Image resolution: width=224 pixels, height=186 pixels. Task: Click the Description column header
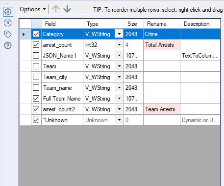click(x=200, y=24)
